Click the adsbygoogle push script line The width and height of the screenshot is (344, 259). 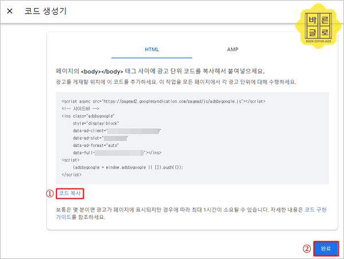coord(128,167)
